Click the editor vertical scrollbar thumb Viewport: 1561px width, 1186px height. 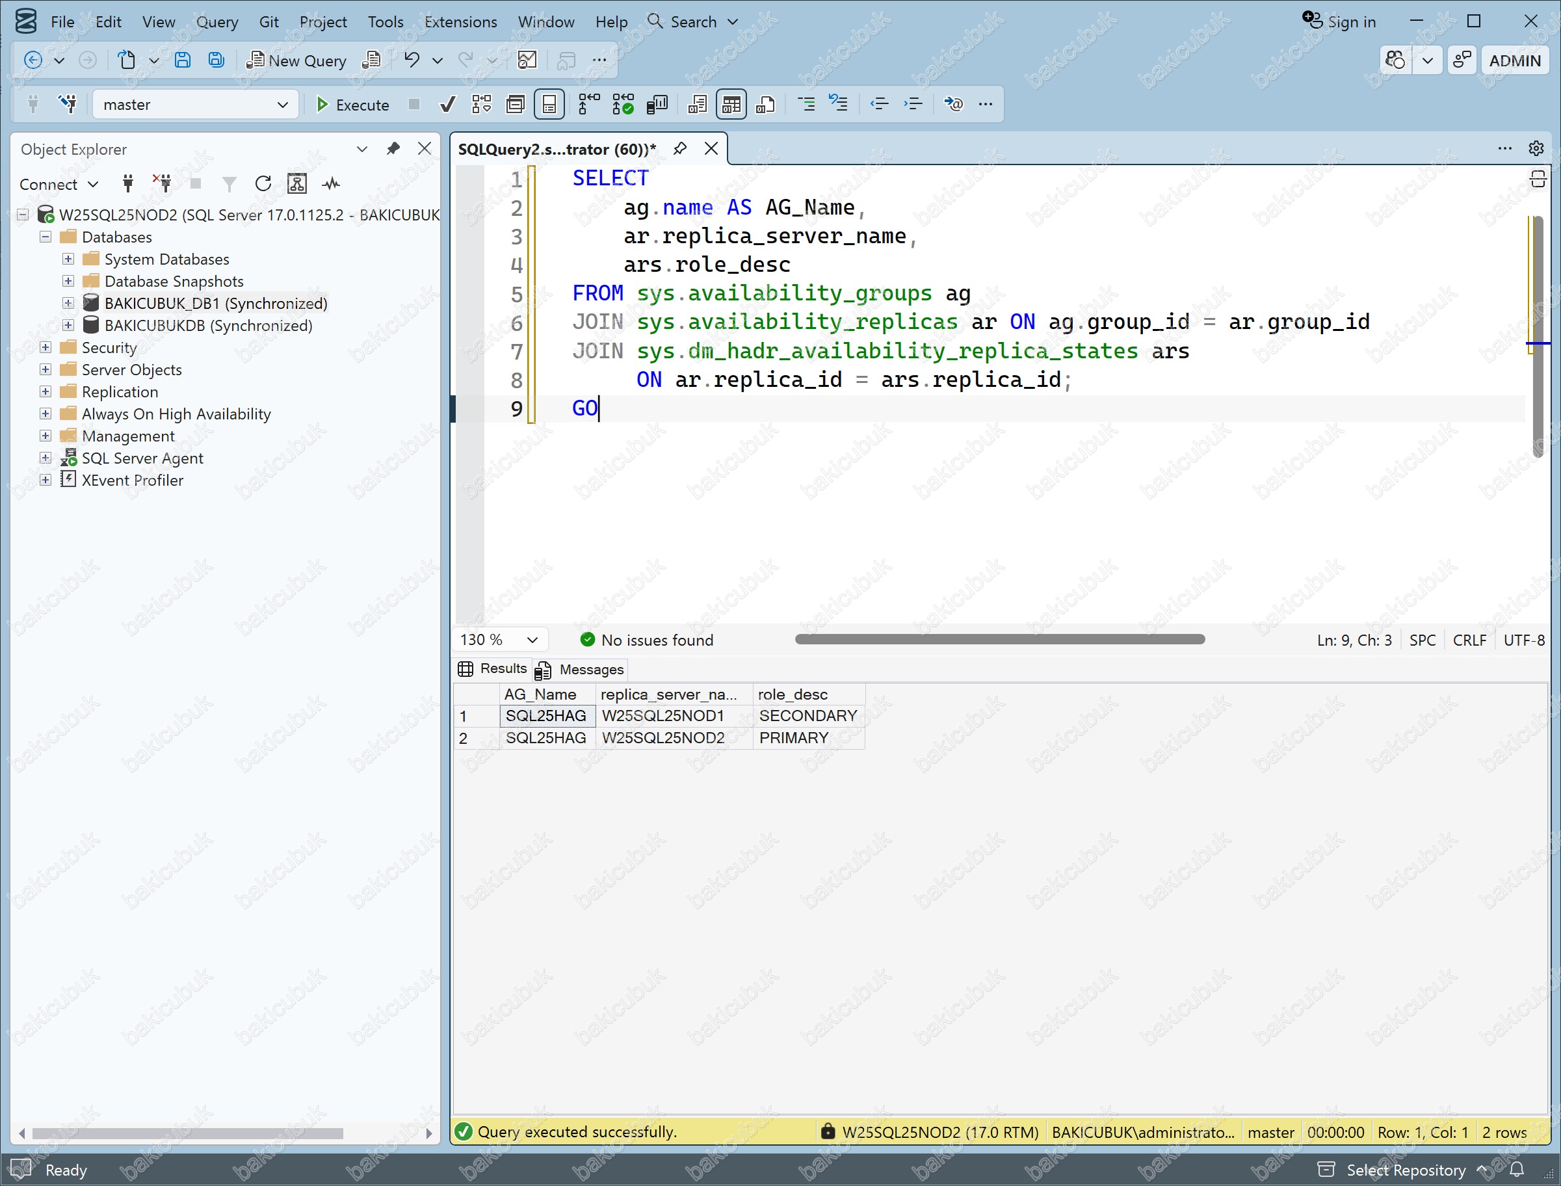point(1538,336)
